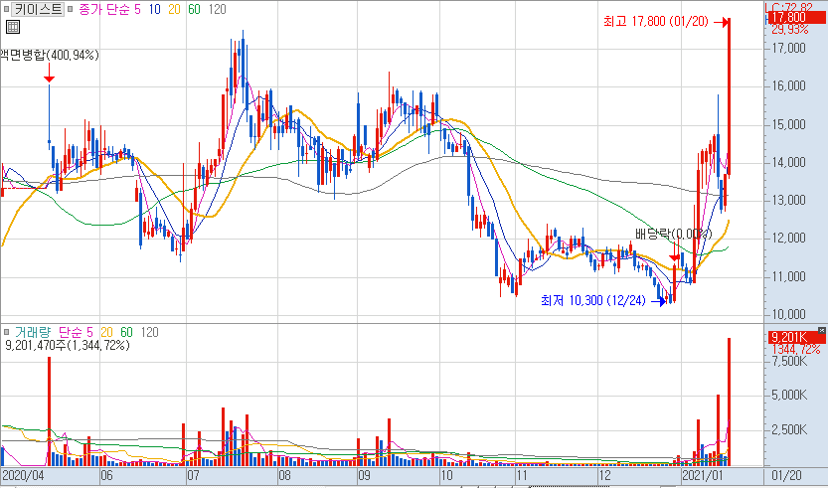This screenshot has width=828, height=488.
Task: Click the red 9,201K volume tag
Action: pyautogui.click(x=796, y=337)
